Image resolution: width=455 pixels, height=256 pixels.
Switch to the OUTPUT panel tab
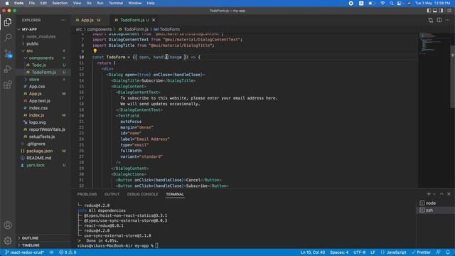112,194
